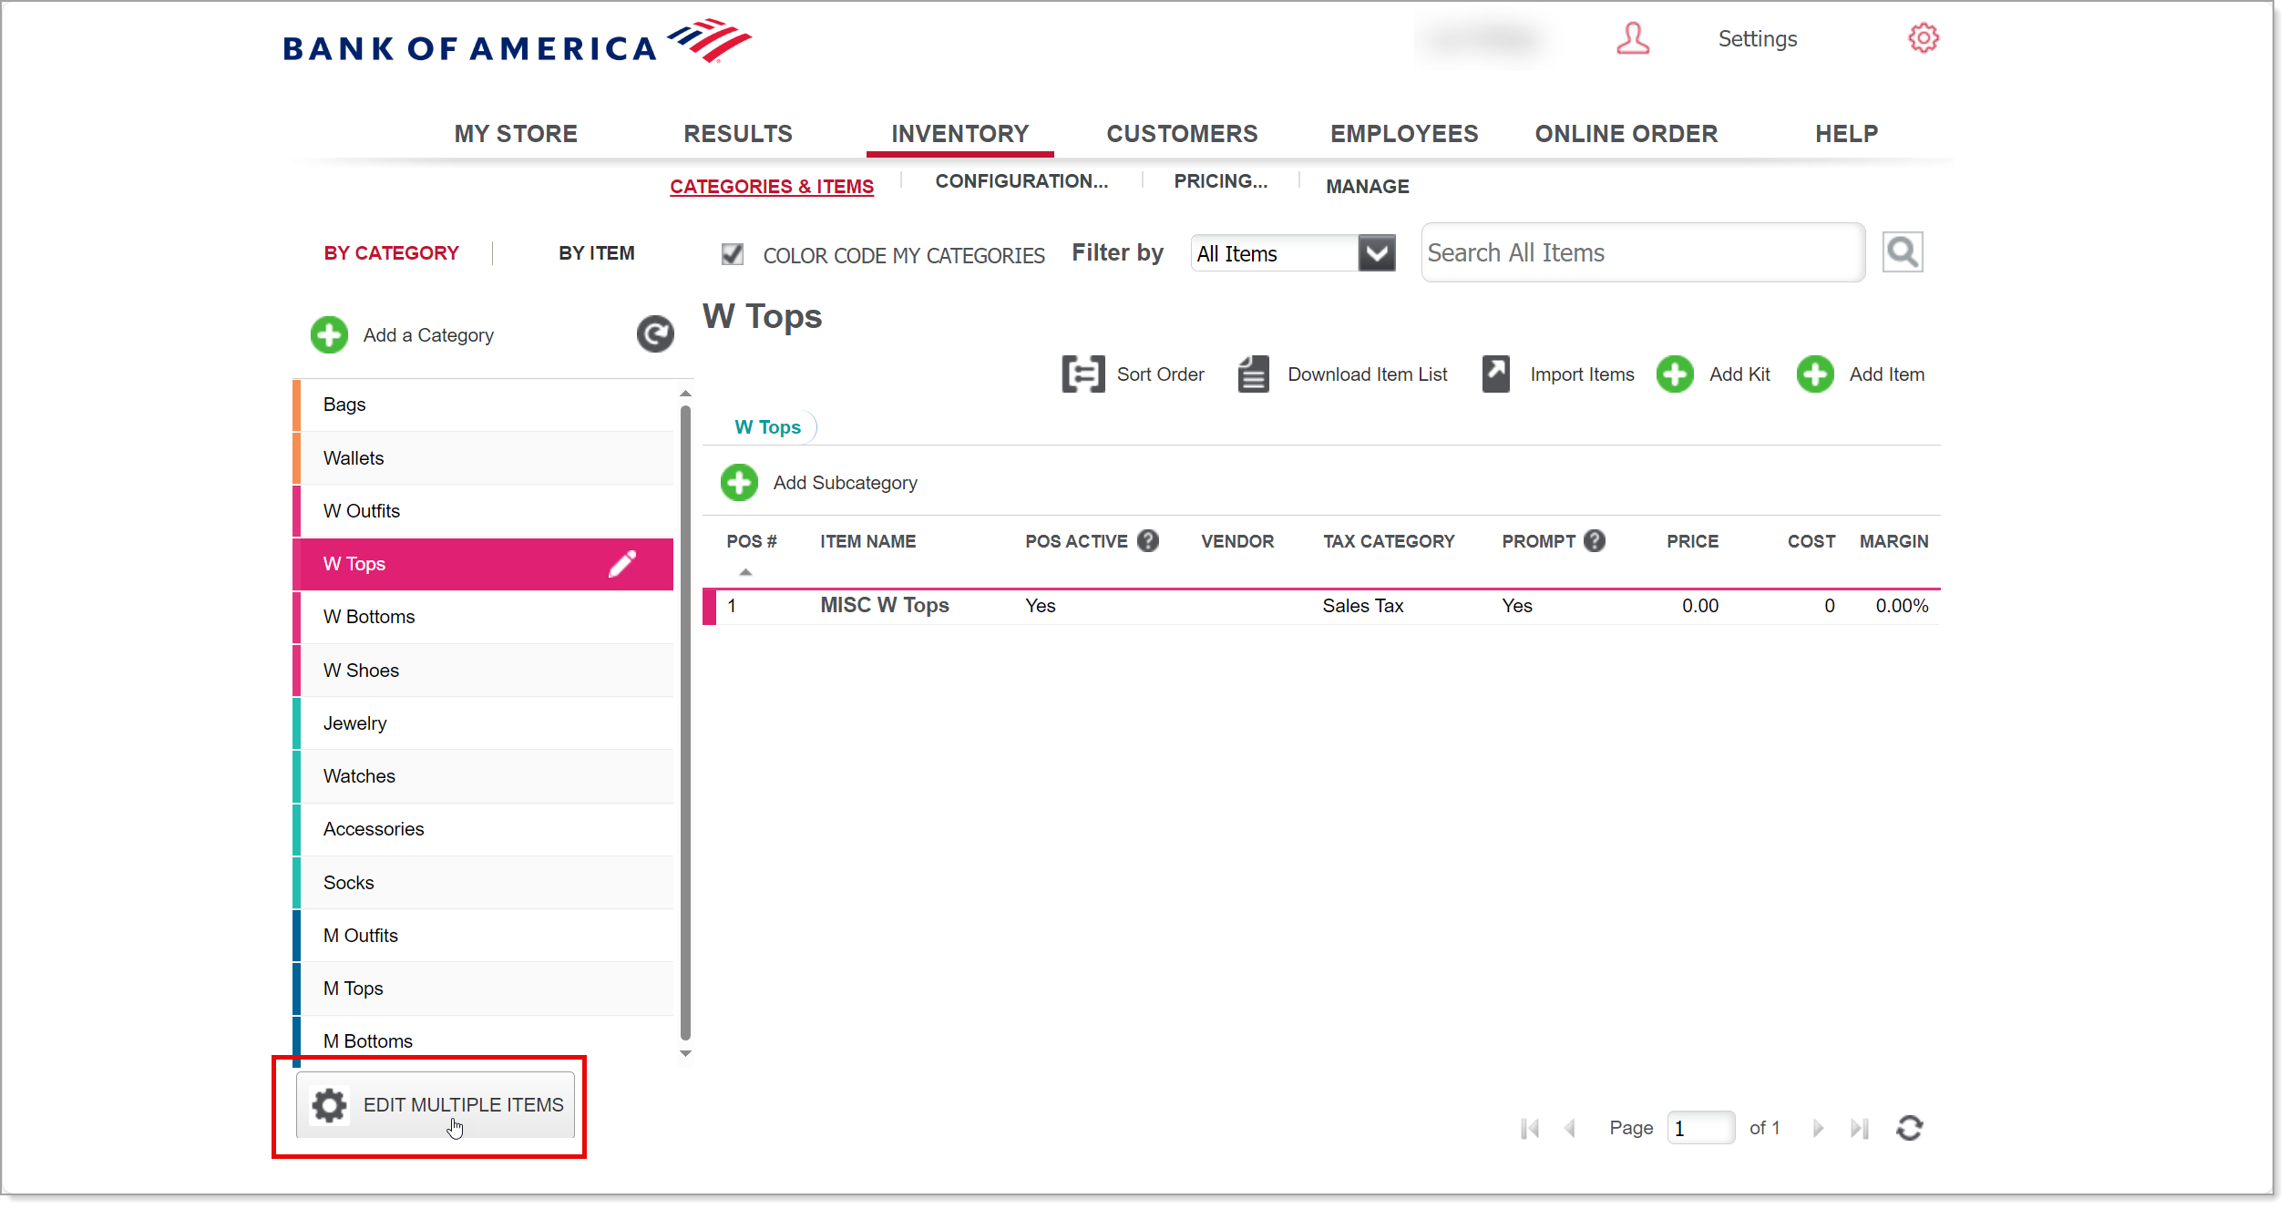Screen dimensions: 2288x1209
Task: Click the pencil edit icon on W Tops
Action: pos(622,564)
